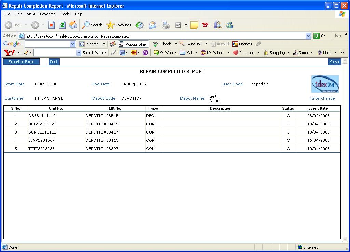This screenshot has height=252, width=350.
Task: Click inside the Yahoo search text field
Action: 55,53
